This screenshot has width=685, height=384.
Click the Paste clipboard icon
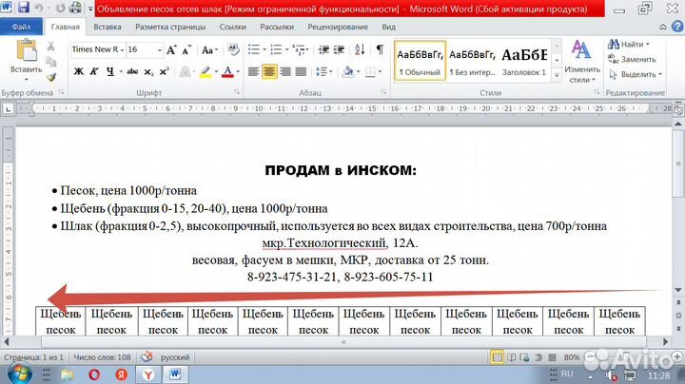pyautogui.click(x=27, y=50)
